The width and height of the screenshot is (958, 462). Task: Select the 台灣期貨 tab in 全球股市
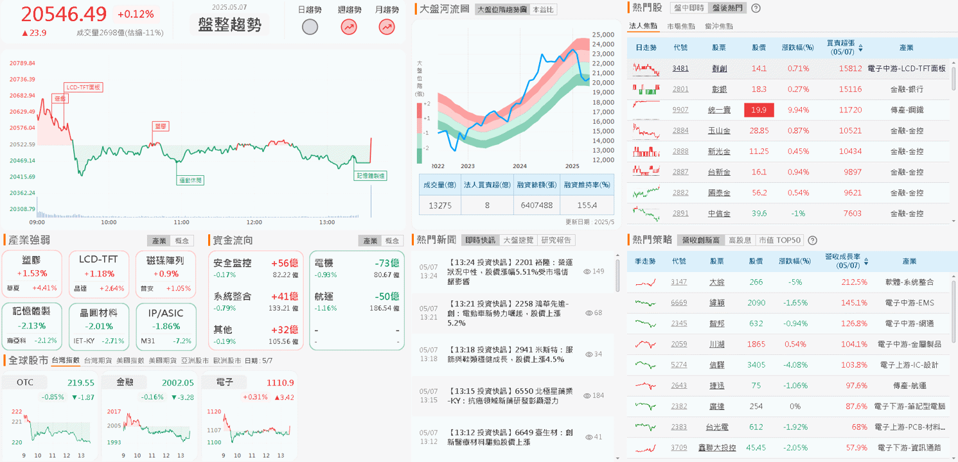point(98,361)
